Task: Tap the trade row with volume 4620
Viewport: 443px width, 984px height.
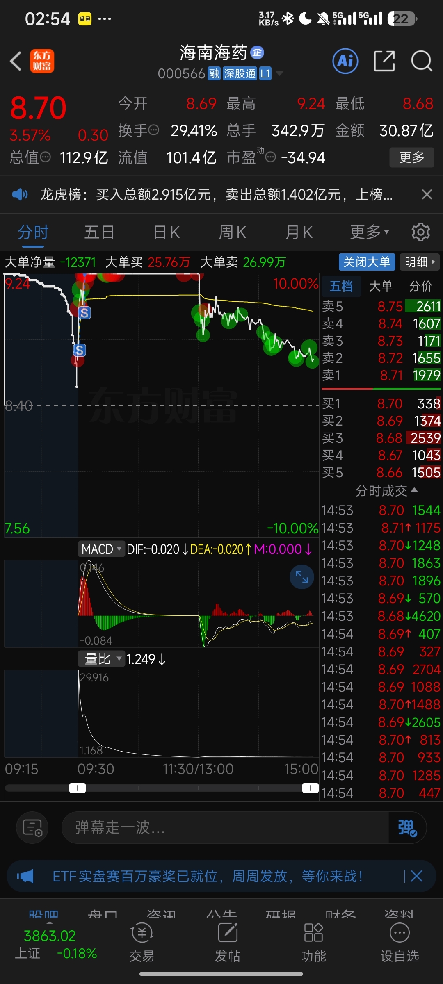Action: [381, 616]
